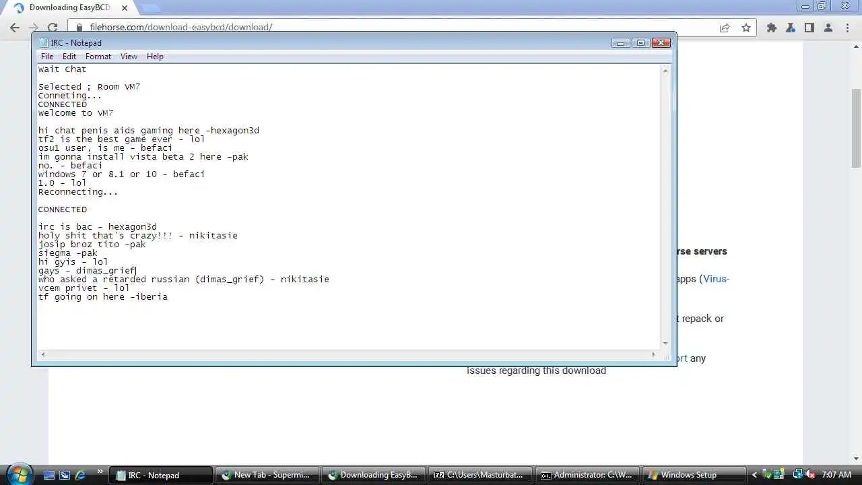Open the browser profile avatar
Screen dimensions: 862x485
click(828, 28)
